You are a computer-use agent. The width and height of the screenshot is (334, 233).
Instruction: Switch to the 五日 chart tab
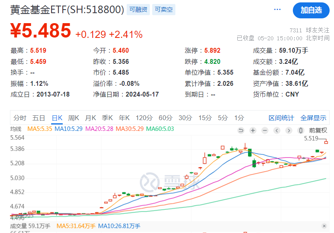(39, 118)
